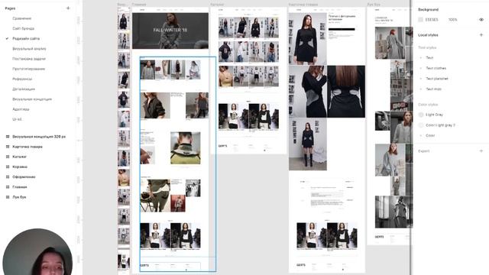Open the Сайт бренда page
This screenshot has height=275, width=489.
pyautogui.click(x=24, y=28)
